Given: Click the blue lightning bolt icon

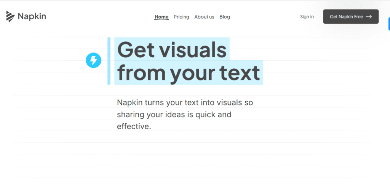Looking at the screenshot, I should pyautogui.click(x=93, y=60).
